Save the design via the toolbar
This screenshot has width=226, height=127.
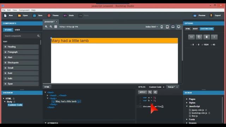(x=38, y=16)
